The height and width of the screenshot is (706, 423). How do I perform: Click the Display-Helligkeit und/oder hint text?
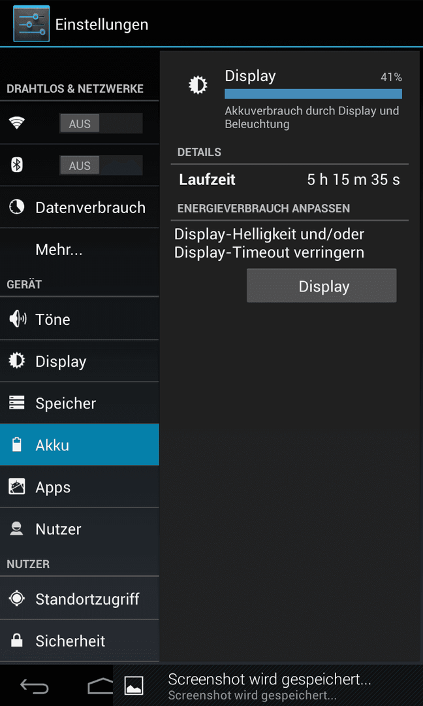click(269, 243)
